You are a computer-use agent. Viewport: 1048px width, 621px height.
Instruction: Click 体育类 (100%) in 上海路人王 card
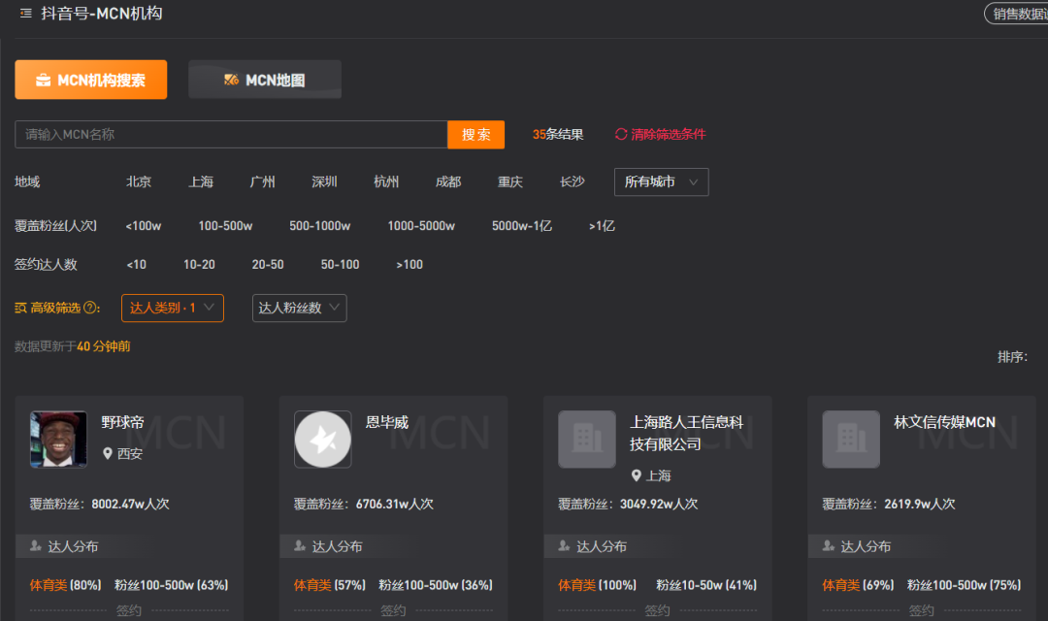[598, 585]
